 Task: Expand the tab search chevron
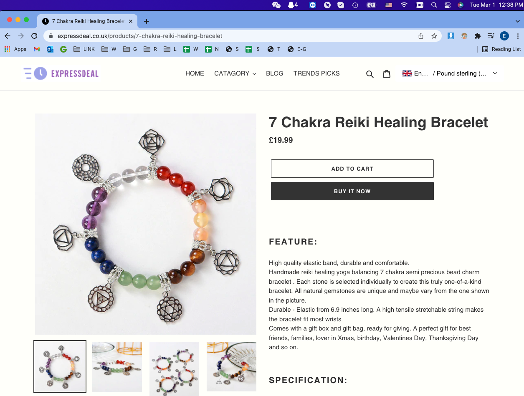point(518,21)
